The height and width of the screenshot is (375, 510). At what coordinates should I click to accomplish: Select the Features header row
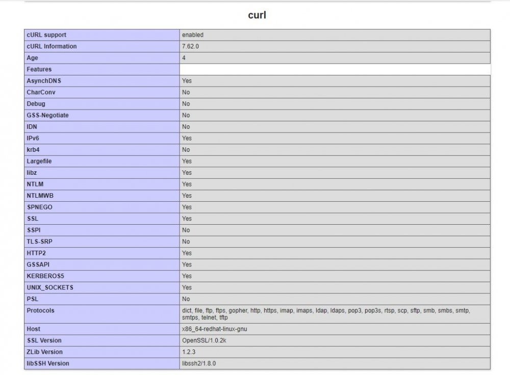click(x=39, y=69)
